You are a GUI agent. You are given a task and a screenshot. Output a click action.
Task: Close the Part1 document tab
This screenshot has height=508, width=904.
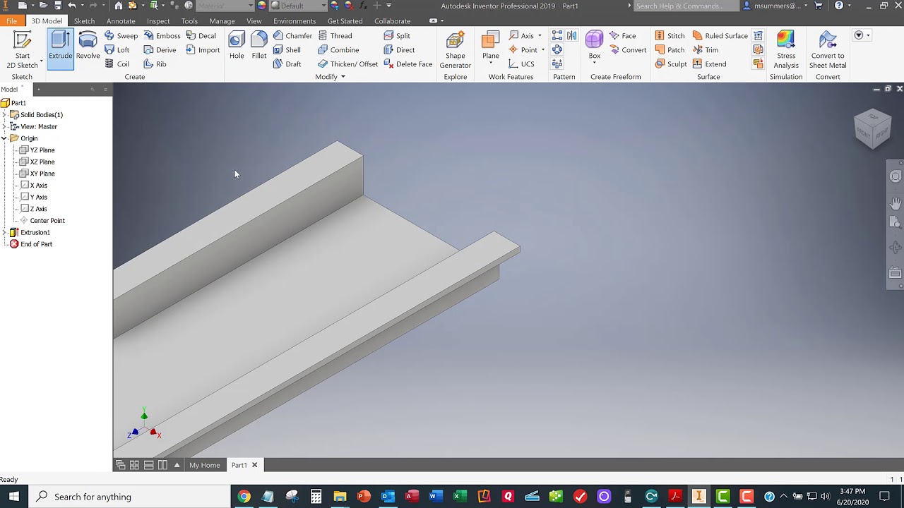pyautogui.click(x=255, y=465)
